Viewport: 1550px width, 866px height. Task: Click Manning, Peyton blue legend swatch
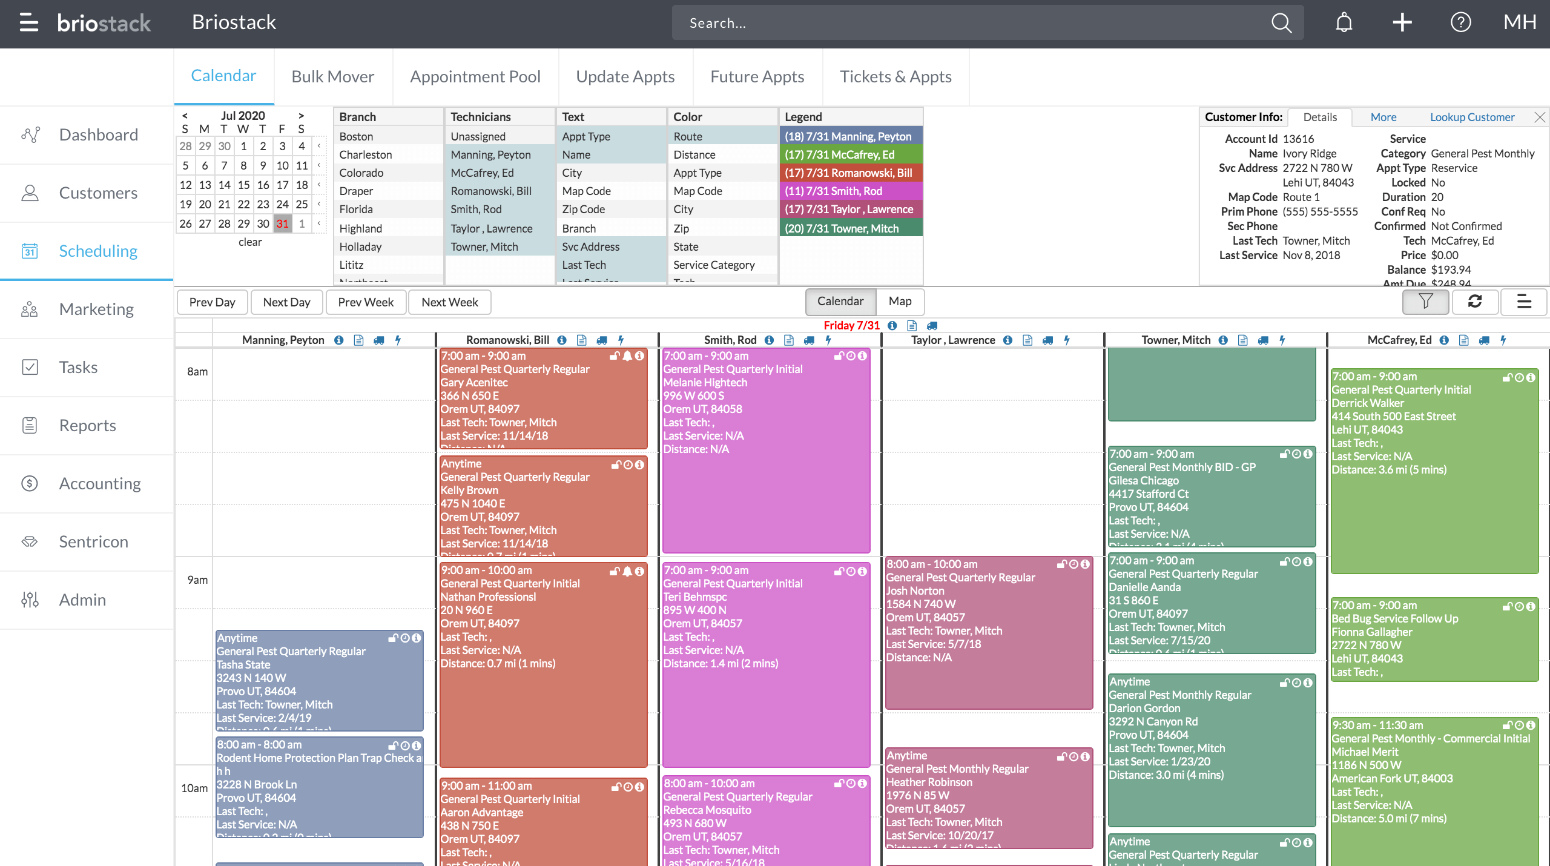tap(851, 136)
